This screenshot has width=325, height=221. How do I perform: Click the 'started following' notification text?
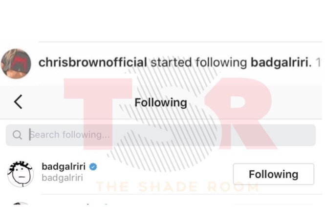point(198,63)
